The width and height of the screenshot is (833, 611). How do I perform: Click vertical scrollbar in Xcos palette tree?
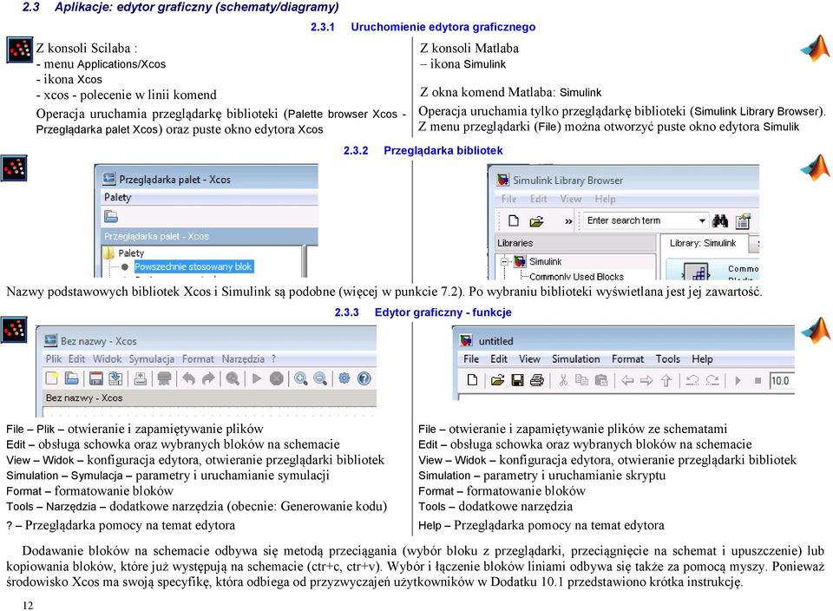click(305, 261)
